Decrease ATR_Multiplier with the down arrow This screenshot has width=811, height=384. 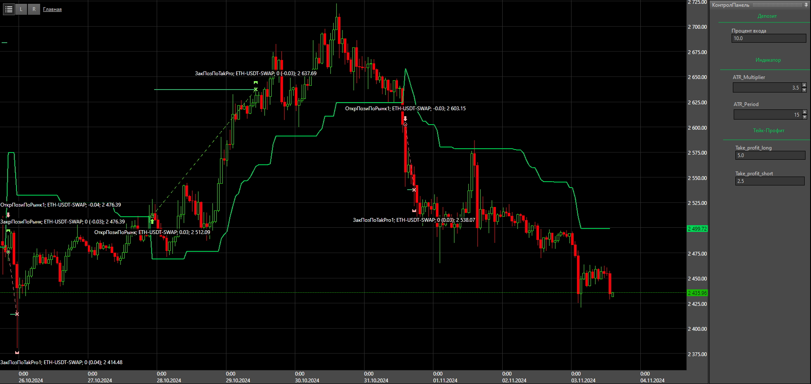click(804, 90)
